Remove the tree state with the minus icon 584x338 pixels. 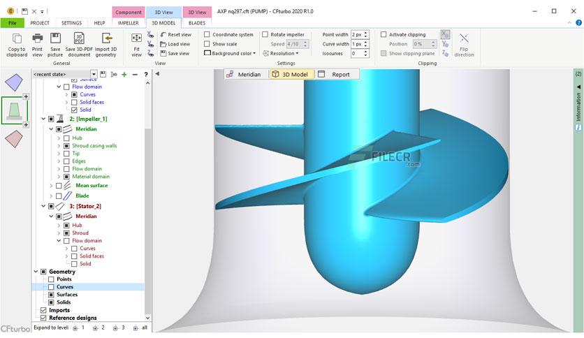(x=135, y=75)
